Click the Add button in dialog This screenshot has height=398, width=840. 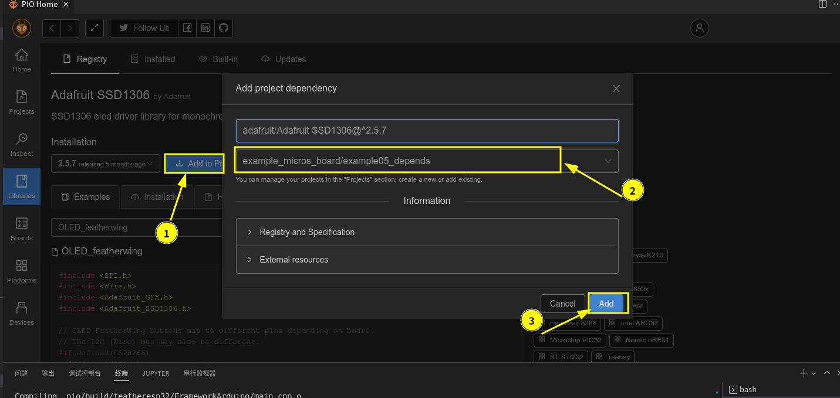coord(606,304)
